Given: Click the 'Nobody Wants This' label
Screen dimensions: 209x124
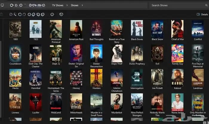Looking at the screenshot, I should coord(157,114).
